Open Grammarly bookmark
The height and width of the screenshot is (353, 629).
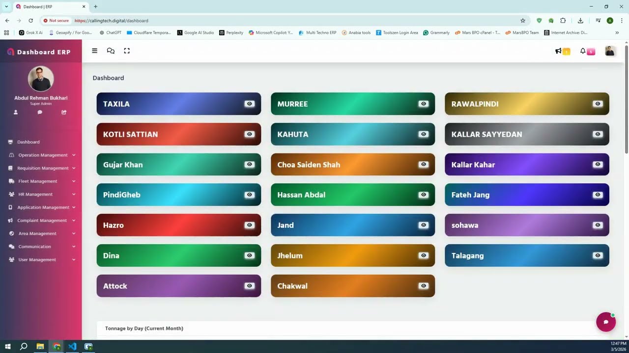[x=436, y=33]
